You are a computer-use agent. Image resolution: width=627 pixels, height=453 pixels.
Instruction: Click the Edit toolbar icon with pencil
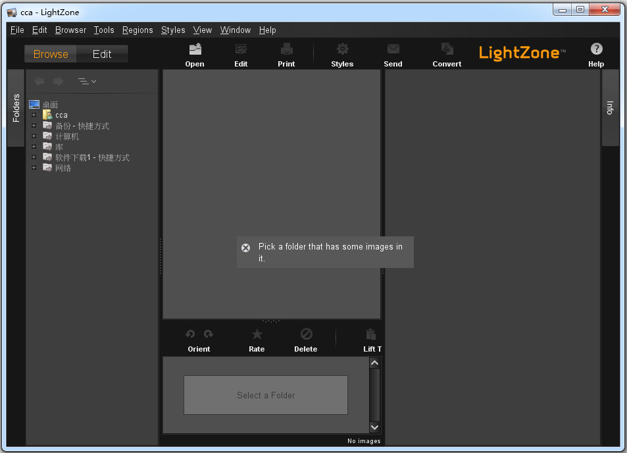(x=241, y=49)
